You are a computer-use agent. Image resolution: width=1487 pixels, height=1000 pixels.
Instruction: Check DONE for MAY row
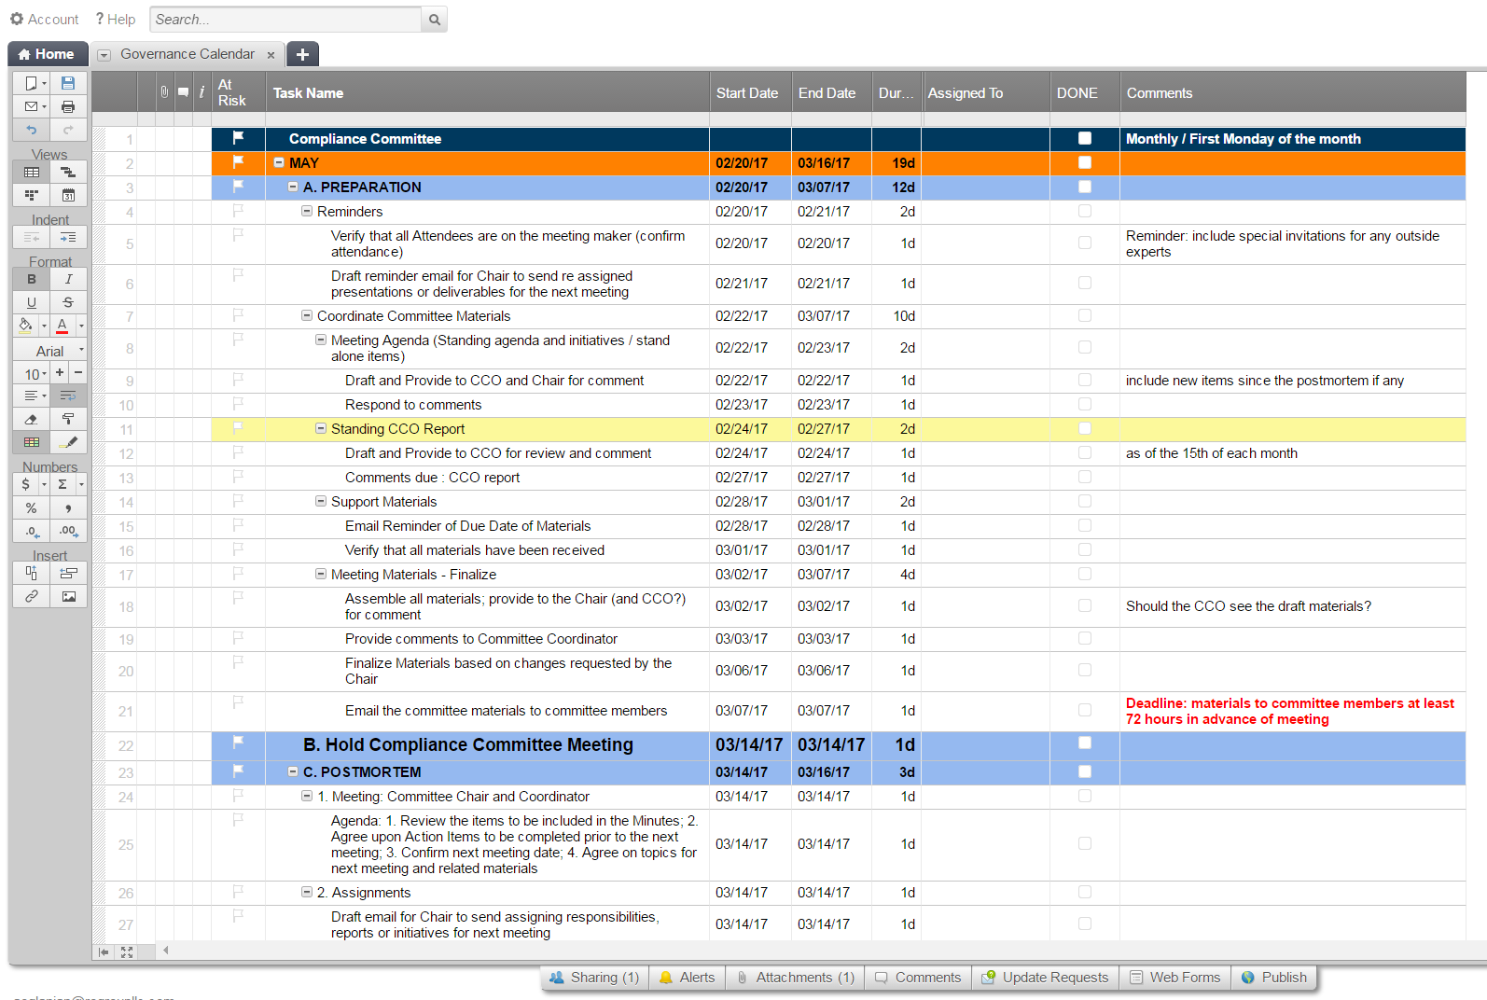coord(1084,162)
